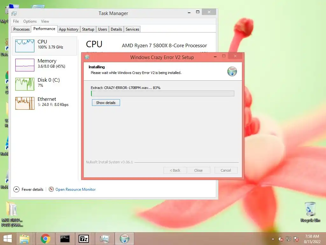This screenshot has width=326, height=245.
Task: Open File Explorer from the taskbar
Action: point(24,239)
